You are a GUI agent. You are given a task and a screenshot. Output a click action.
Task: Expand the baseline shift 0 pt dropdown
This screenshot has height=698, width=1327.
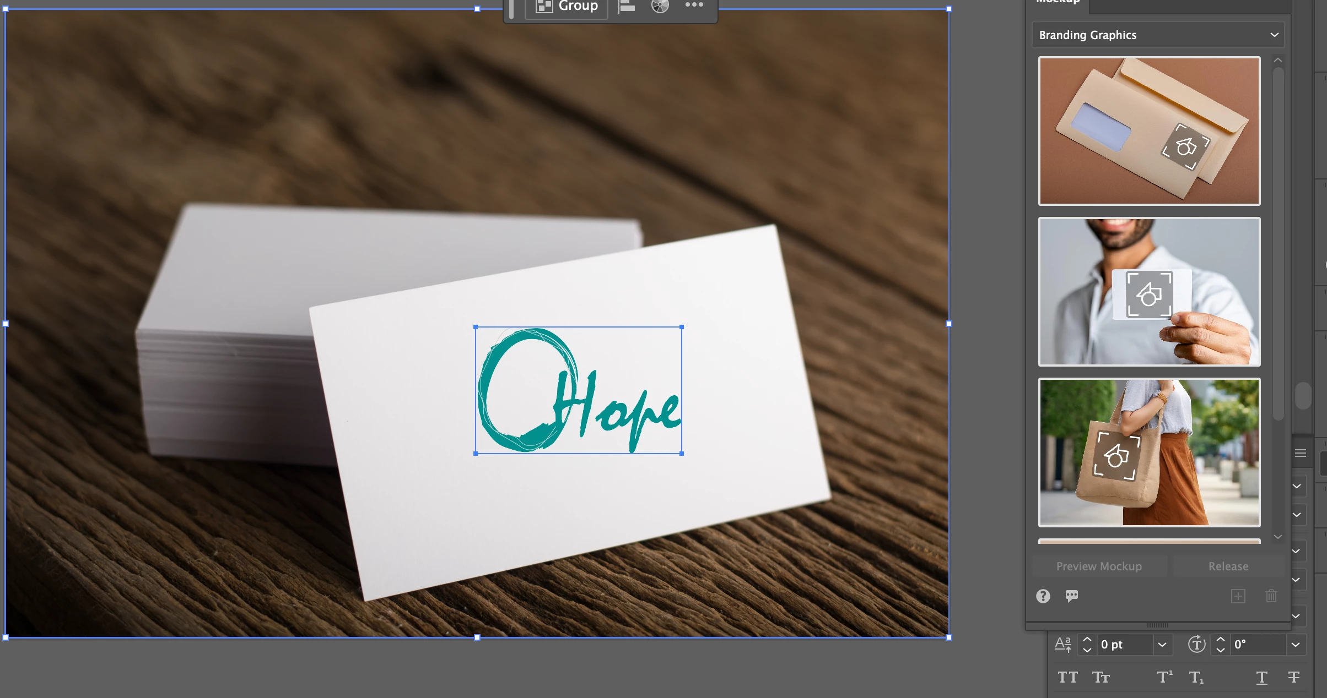pyautogui.click(x=1162, y=645)
